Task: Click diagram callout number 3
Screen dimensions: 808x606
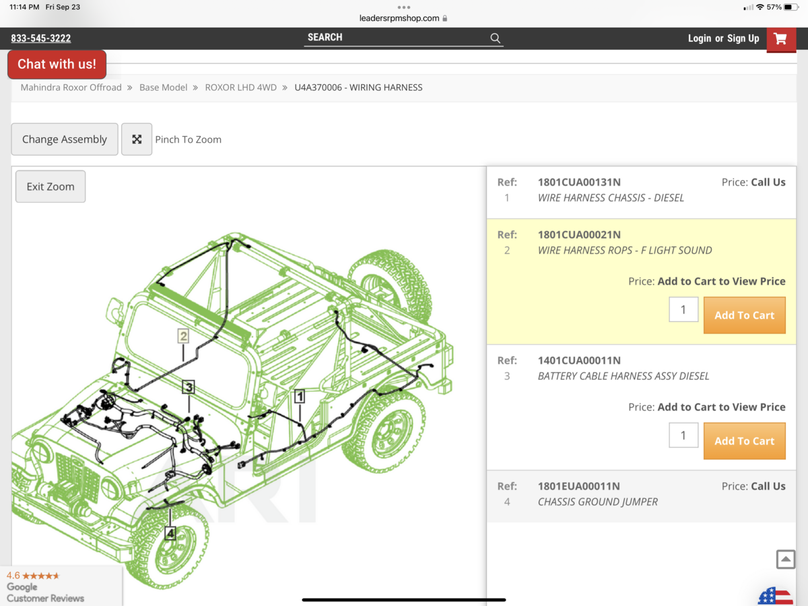Action: [x=189, y=387]
